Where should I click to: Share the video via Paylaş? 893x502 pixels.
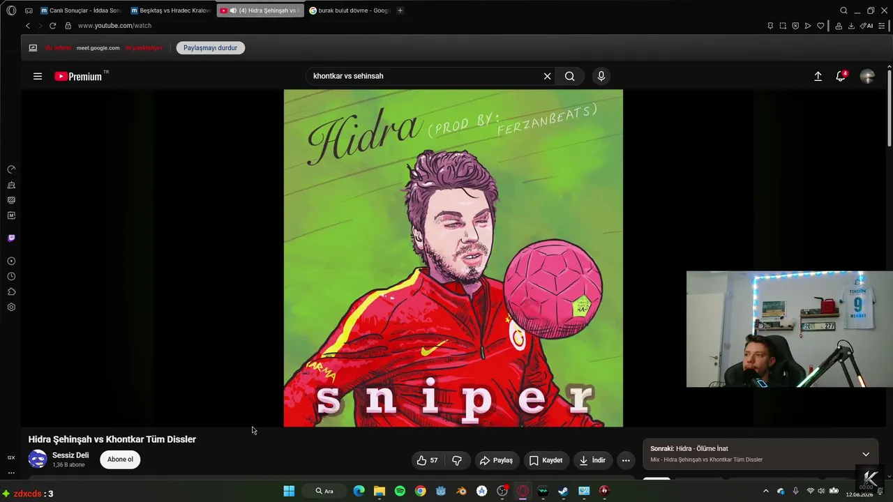497,460
